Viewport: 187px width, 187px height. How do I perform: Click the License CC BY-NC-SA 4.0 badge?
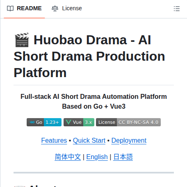(x=128, y=122)
